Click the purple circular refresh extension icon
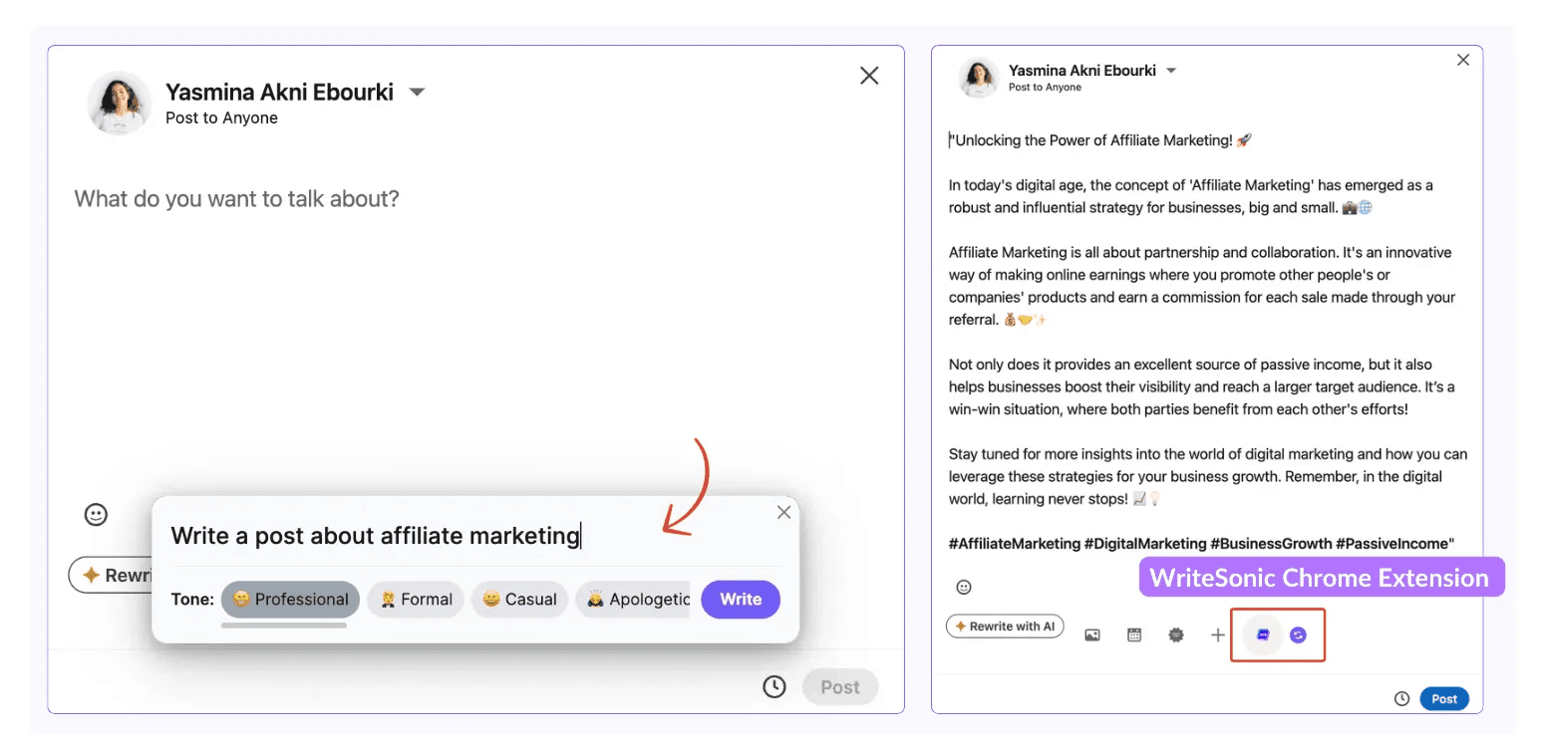 pos(1298,634)
